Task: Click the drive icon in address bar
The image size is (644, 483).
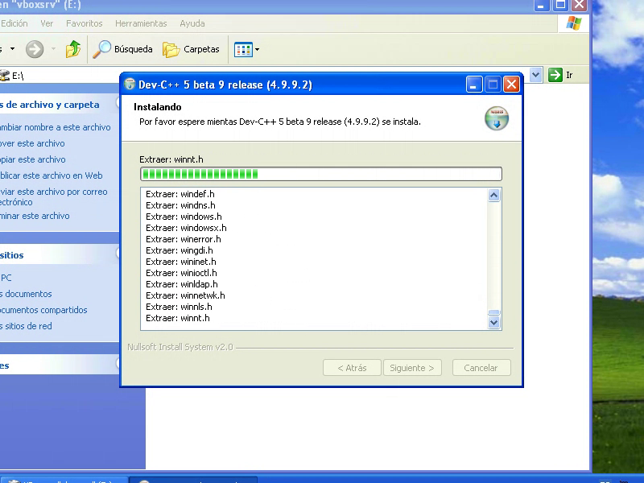Action: coord(5,76)
